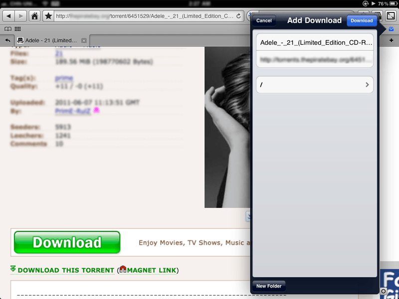This screenshot has height=299, width=399.
Task: Add a new tab with the plus icon
Action: tap(392, 40)
